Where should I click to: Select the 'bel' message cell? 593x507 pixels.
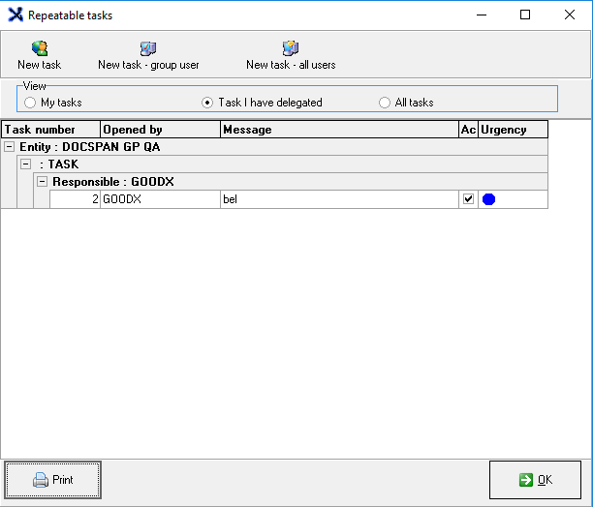tap(339, 199)
